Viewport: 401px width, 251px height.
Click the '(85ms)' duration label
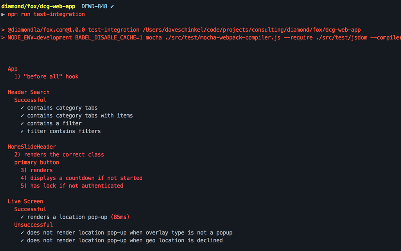coord(120,217)
